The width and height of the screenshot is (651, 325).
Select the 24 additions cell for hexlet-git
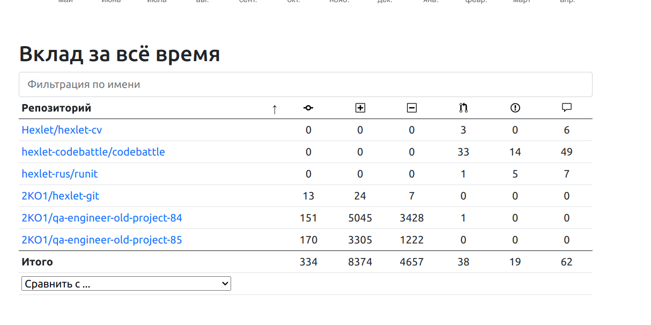pyautogui.click(x=360, y=196)
